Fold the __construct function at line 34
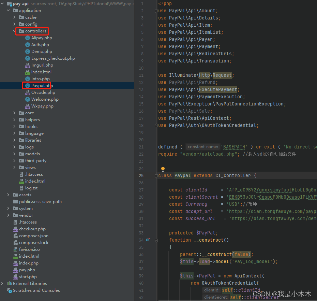Image resolution: width=317 pixels, height=301 pixels. click(156, 240)
